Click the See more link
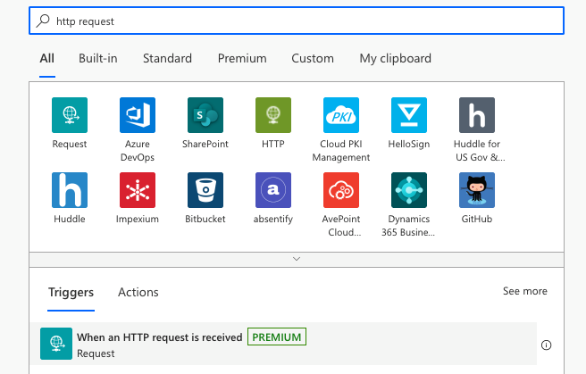Screen dimensions: 586x374 coord(525,291)
